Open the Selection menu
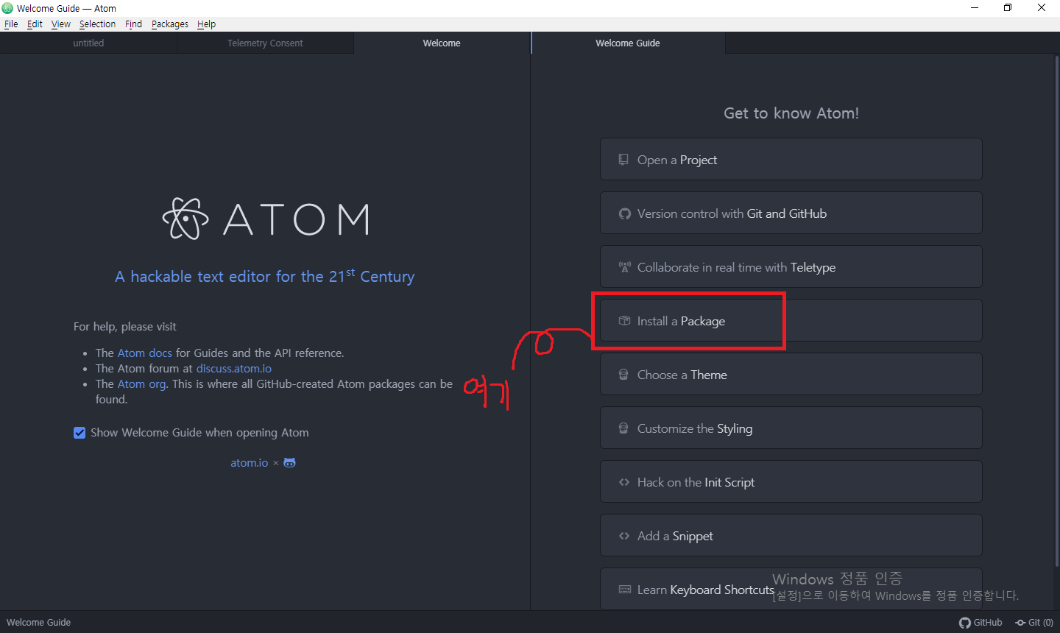Image resolution: width=1060 pixels, height=633 pixels. 97,24
